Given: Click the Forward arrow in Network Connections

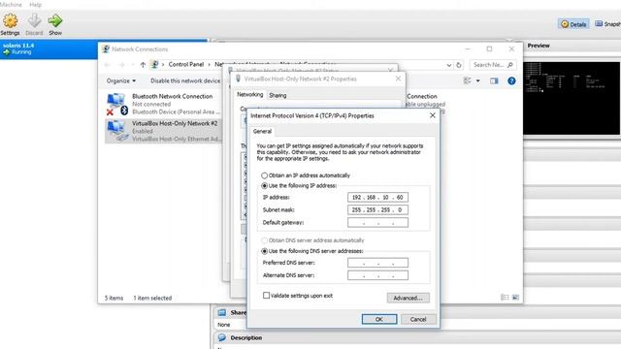Looking at the screenshot, I should [121, 65].
